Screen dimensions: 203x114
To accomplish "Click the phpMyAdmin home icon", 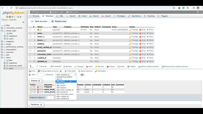I will [x=7, y=17].
